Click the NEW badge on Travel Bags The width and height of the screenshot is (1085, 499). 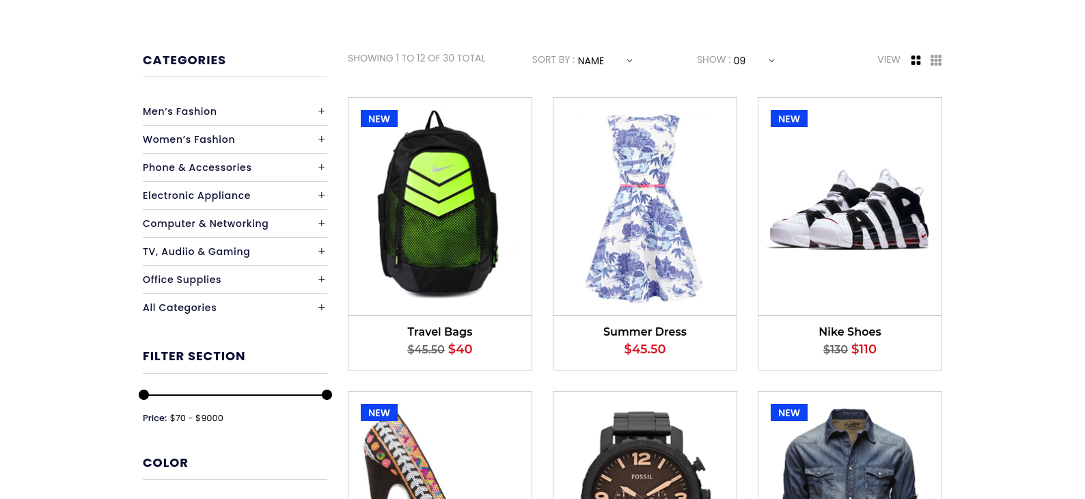379,119
